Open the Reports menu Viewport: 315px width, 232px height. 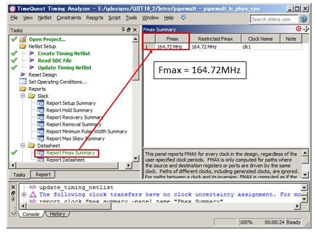(95, 18)
